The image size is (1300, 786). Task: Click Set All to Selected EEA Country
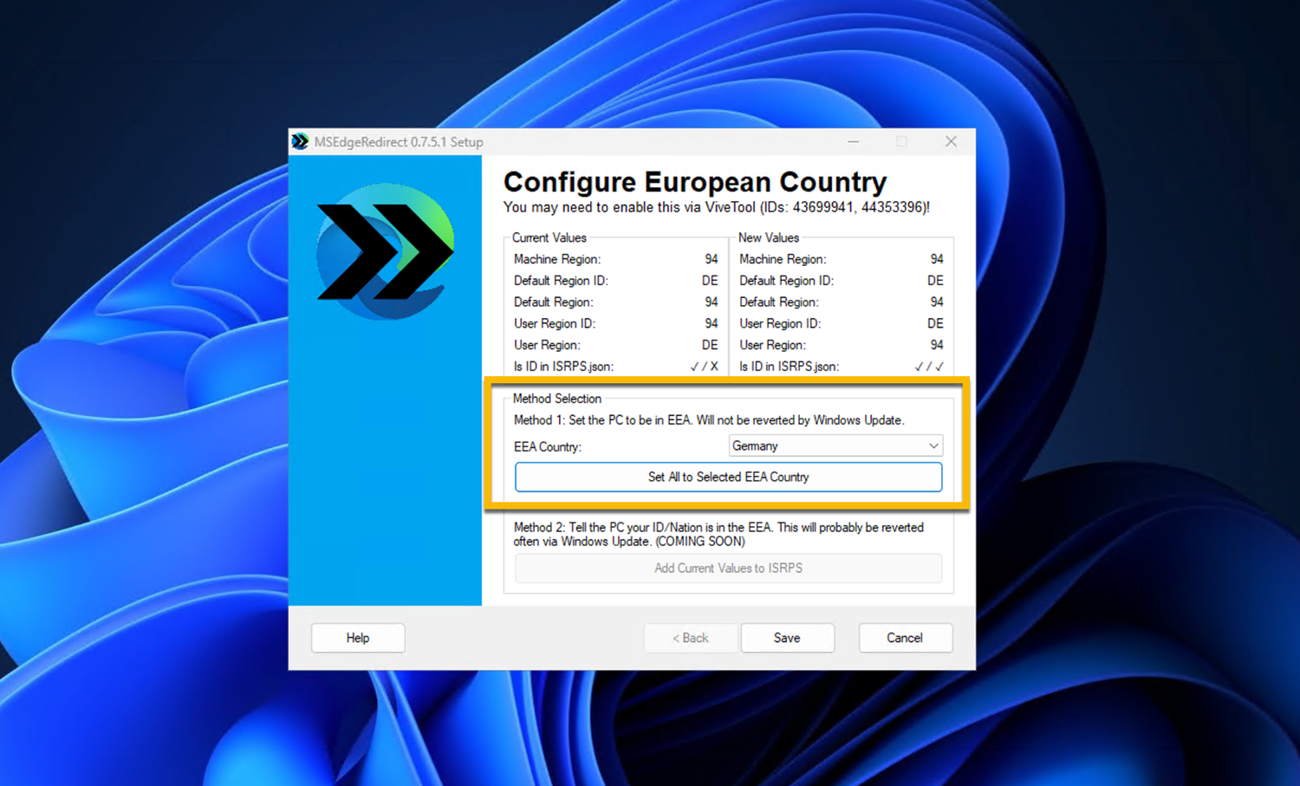pos(728,477)
